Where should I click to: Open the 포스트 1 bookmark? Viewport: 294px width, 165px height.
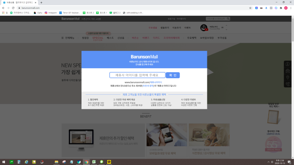click(x=102, y=13)
